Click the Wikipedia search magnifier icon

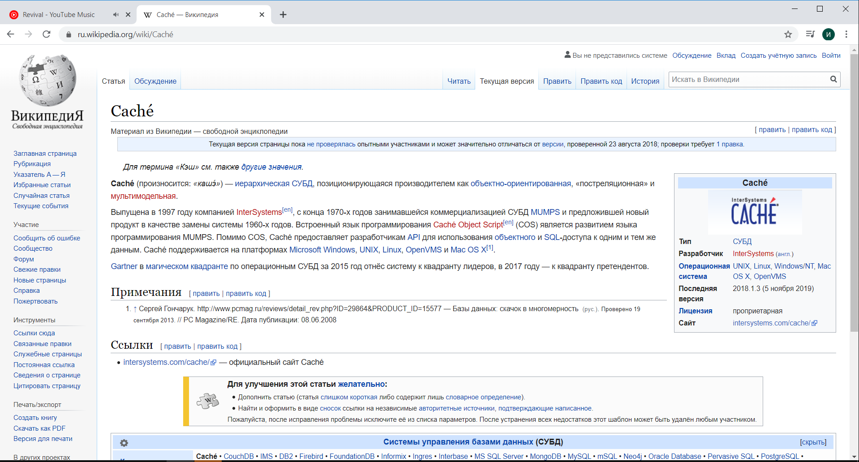pyautogui.click(x=833, y=79)
